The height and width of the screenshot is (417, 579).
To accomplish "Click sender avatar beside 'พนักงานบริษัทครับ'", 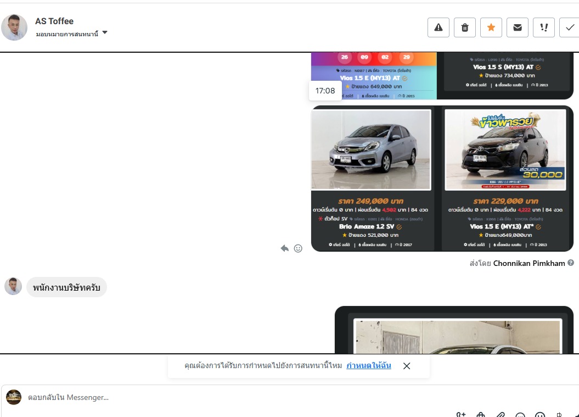I will click(13, 286).
